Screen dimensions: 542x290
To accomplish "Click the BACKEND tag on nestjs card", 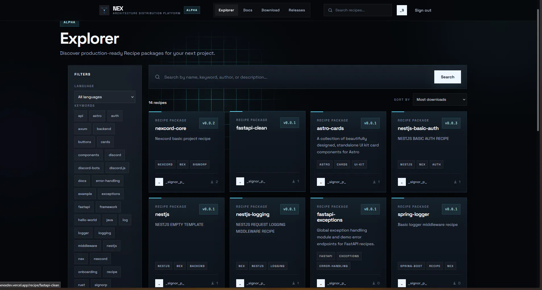I will click(197, 266).
